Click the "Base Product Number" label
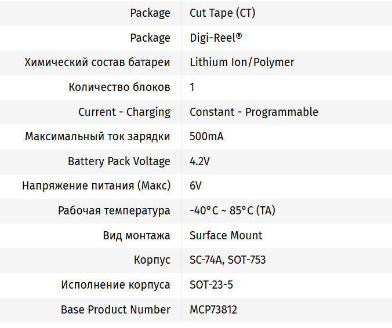Screen dimensions: 392x328 coord(115,309)
